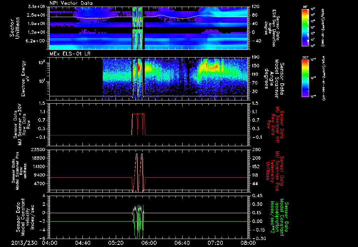
Task: Click the NPI Vector Data panel title
Action: tap(71, 3)
